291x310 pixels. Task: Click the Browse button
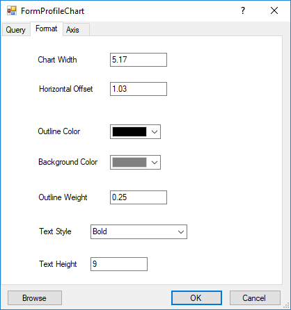pyautogui.click(x=35, y=298)
